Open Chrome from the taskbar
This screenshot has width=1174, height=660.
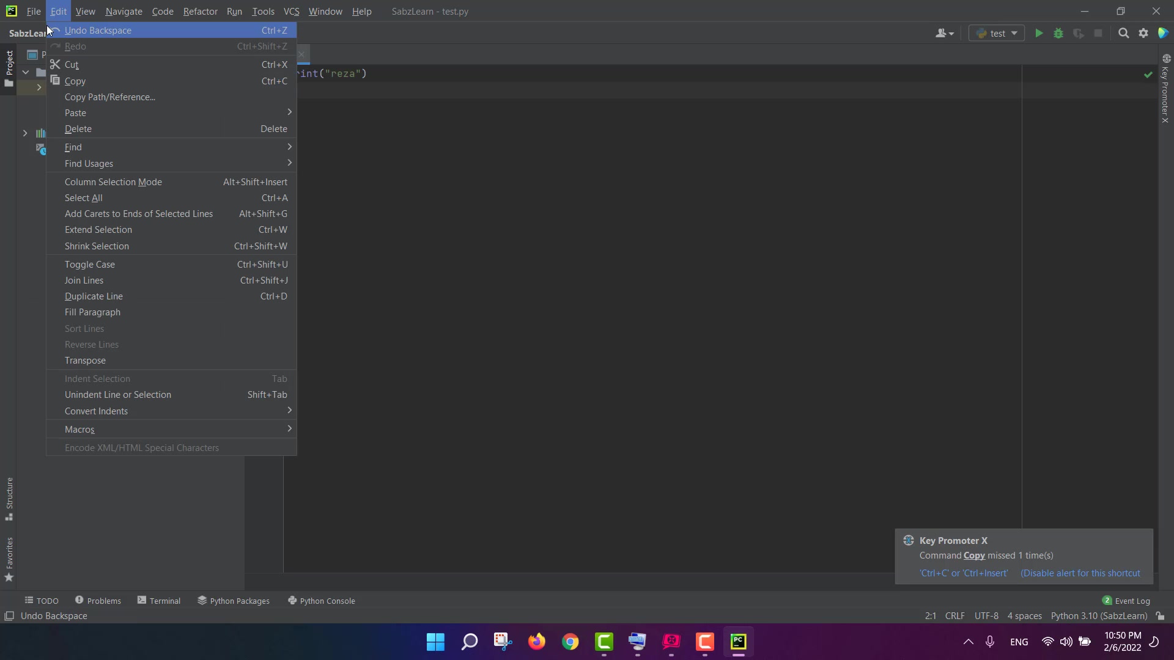[x=570, y=642]
